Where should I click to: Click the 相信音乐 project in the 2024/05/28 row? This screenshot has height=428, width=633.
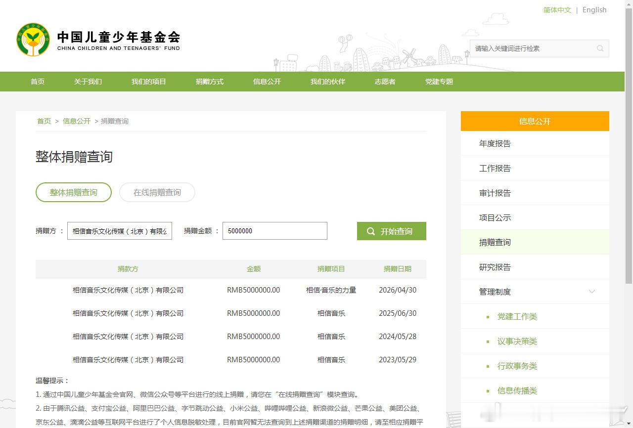331,337
